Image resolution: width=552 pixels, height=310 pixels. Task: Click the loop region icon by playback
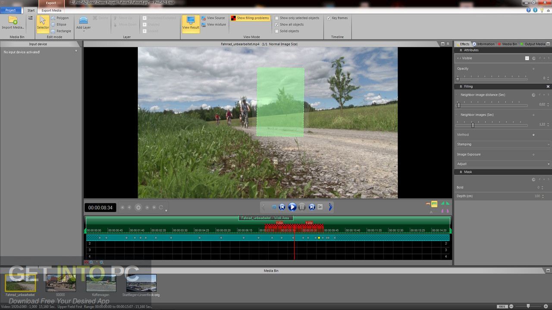click(274, 207)
